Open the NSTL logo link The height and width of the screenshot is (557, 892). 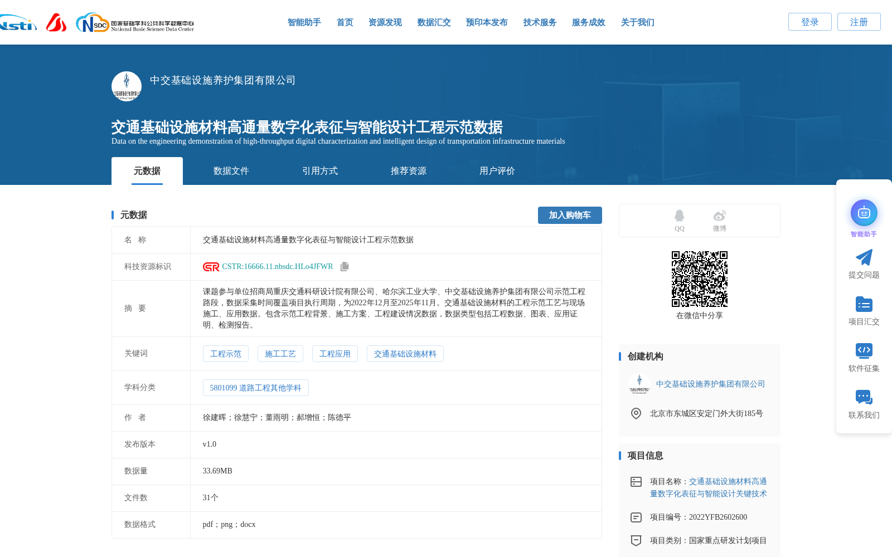tap(18, 23)
